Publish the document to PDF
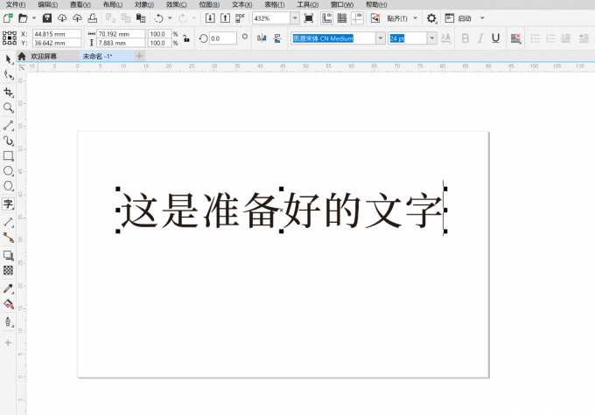Screen dimensions: 595x415 240,18
